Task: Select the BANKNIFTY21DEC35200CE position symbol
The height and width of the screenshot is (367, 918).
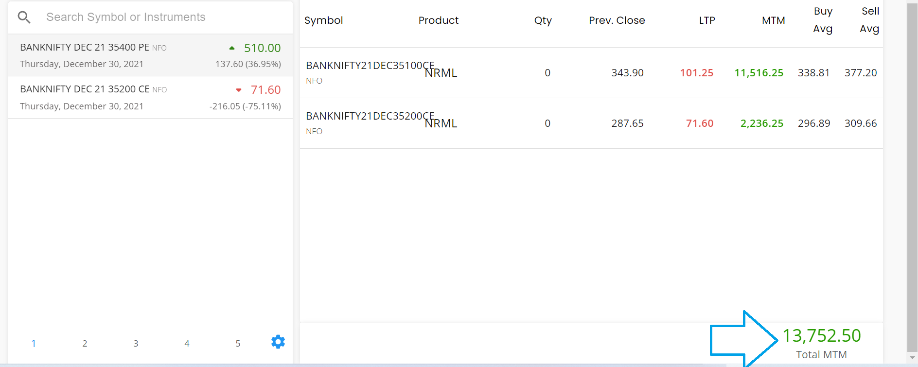Action: tap(370, 116)
